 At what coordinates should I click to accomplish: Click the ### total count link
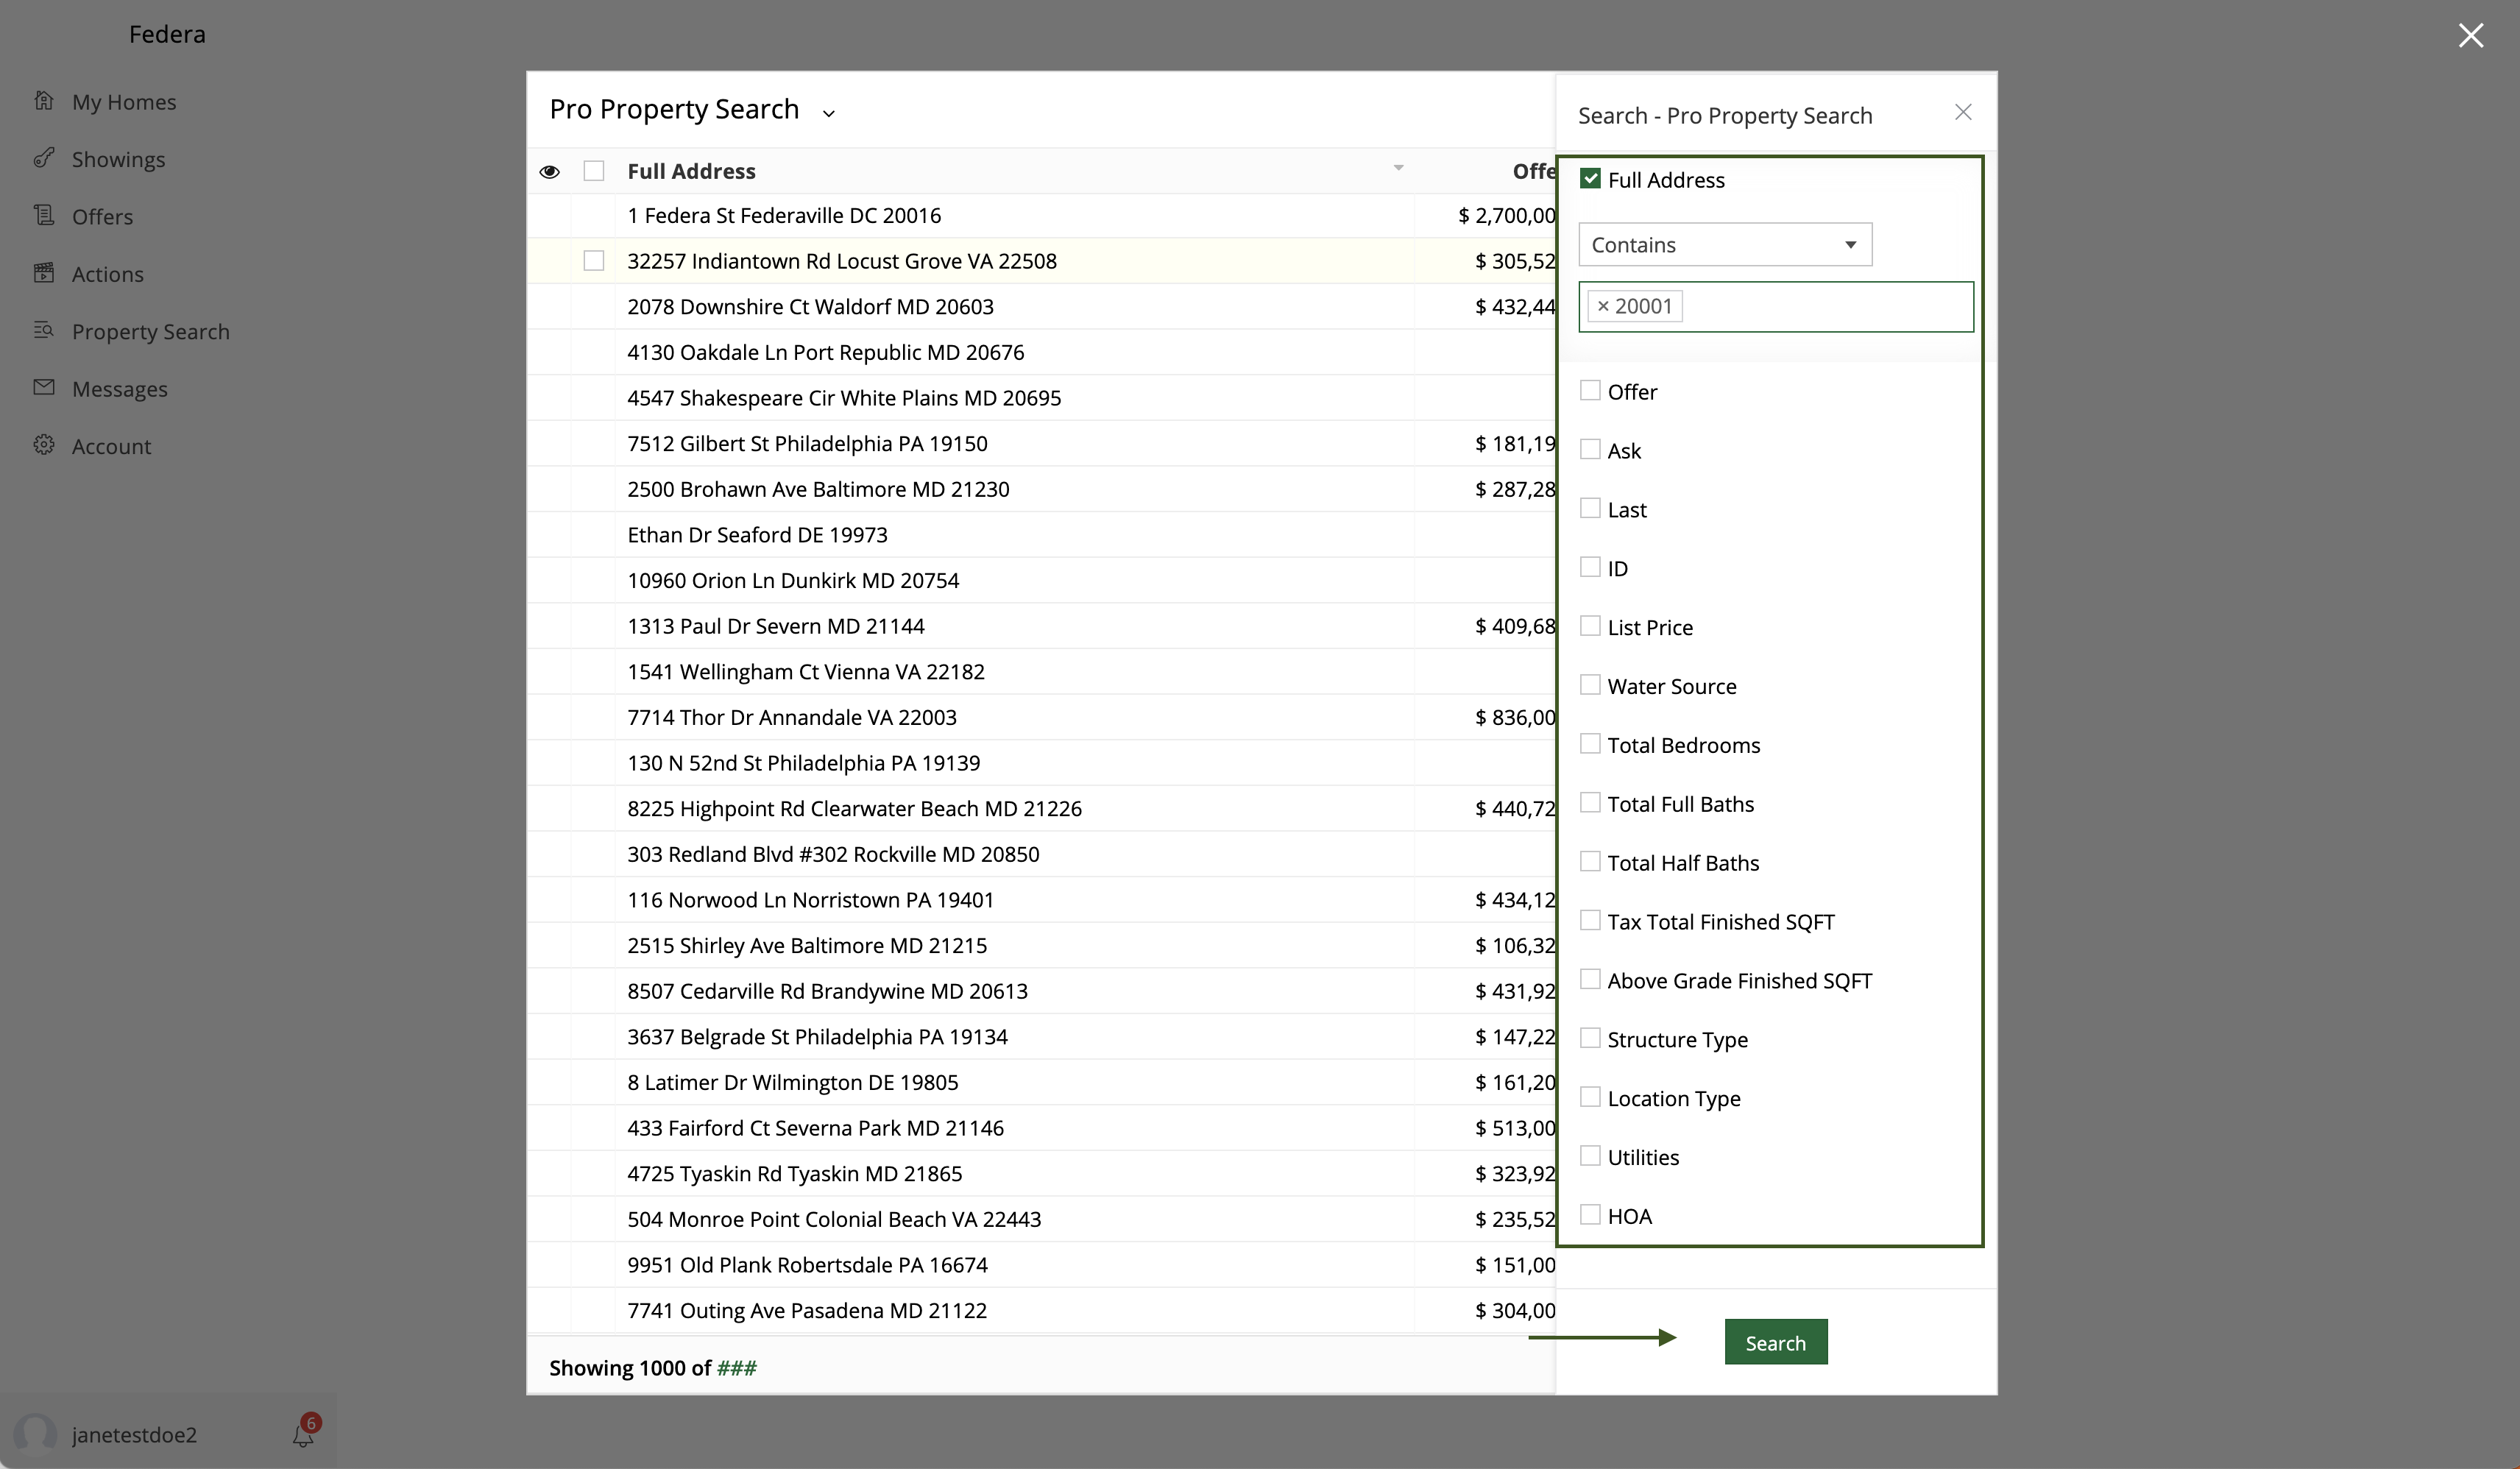point(737,1368)
